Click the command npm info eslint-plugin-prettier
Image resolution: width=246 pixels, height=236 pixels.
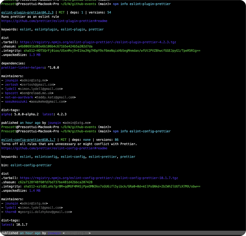[x=142, y=4]
